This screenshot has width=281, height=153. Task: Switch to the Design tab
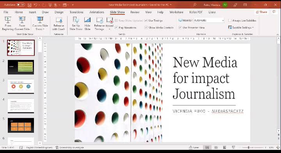pos(59,12)
